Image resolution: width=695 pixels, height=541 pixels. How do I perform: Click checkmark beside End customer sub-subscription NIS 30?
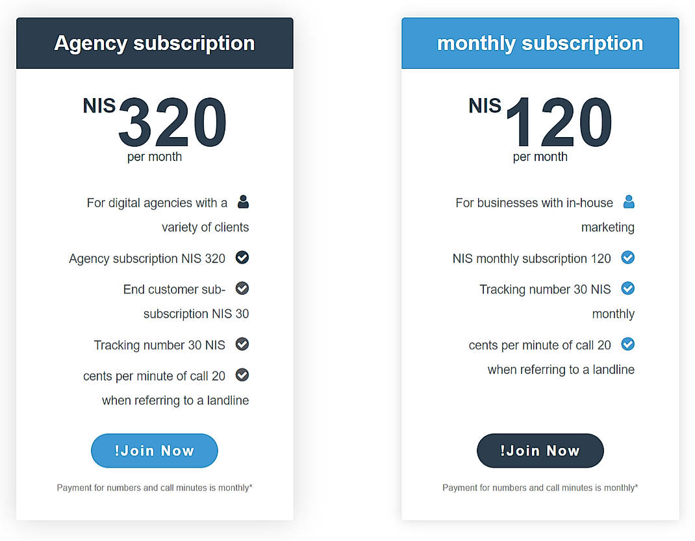pos(242,288)
